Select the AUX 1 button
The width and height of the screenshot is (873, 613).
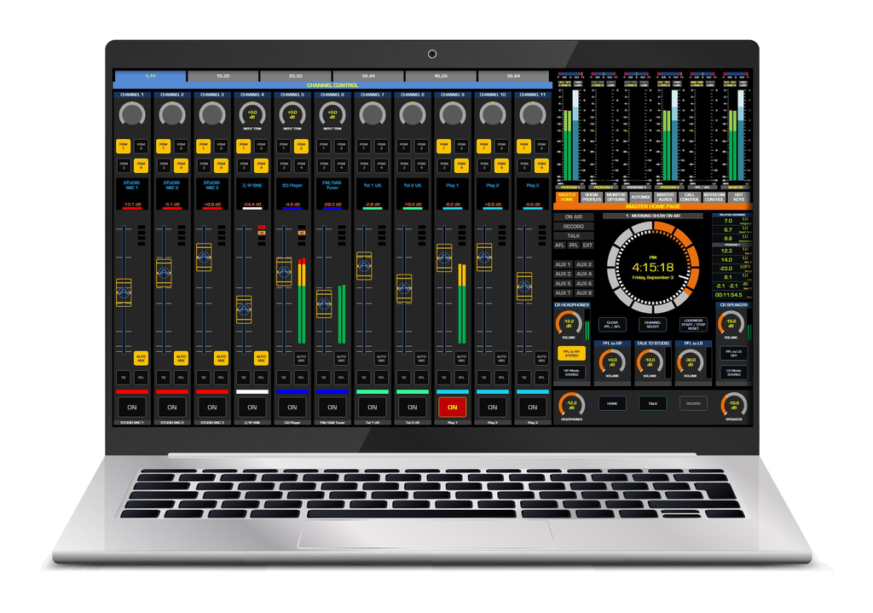tap(563, 264)
